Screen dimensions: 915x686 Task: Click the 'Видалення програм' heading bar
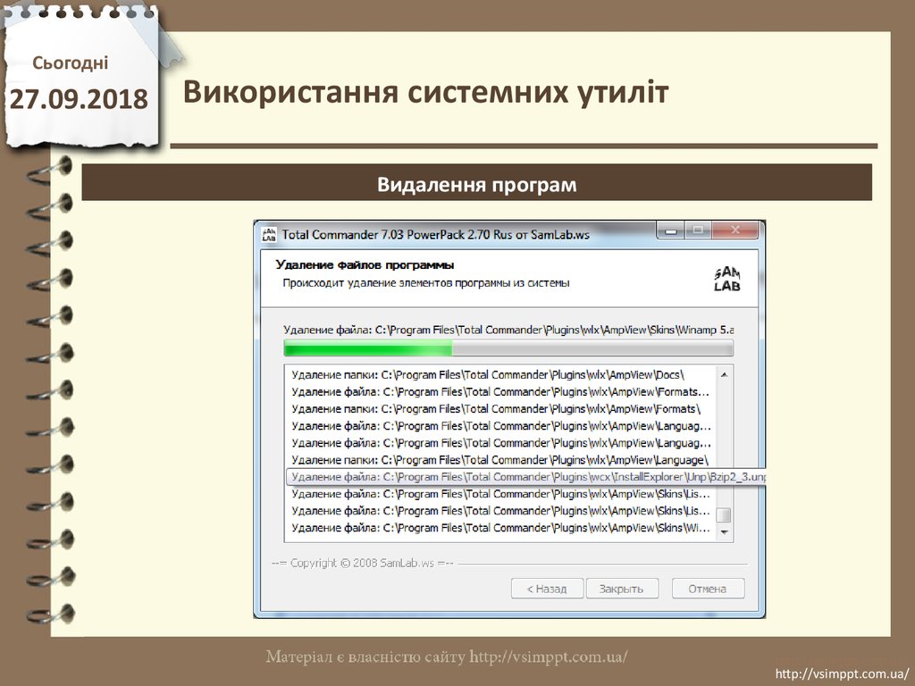tap(476, 185)
